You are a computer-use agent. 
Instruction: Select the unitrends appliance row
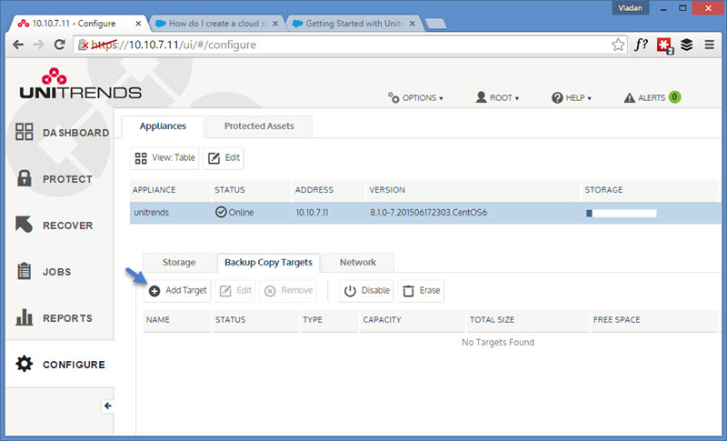(424, 213)
